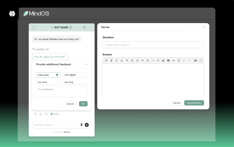Image resolution: width=234 pixels, height=147 pixels.
Task: Open the font size tool in editor
Action: [106, 60]
